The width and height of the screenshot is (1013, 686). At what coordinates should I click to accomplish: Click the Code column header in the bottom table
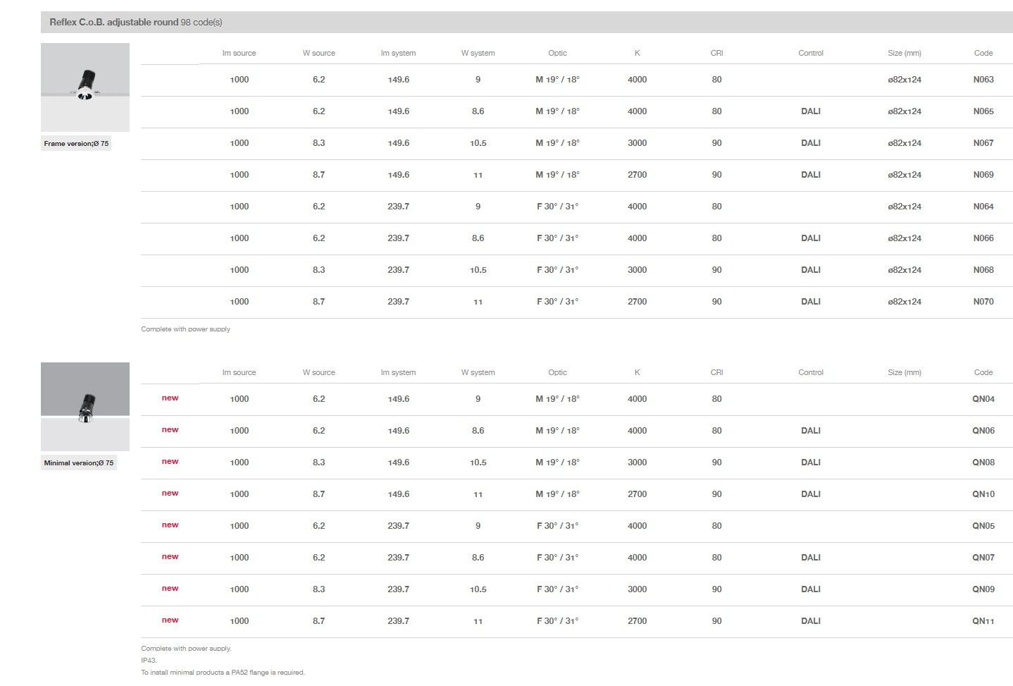click(x=983, y=372)
